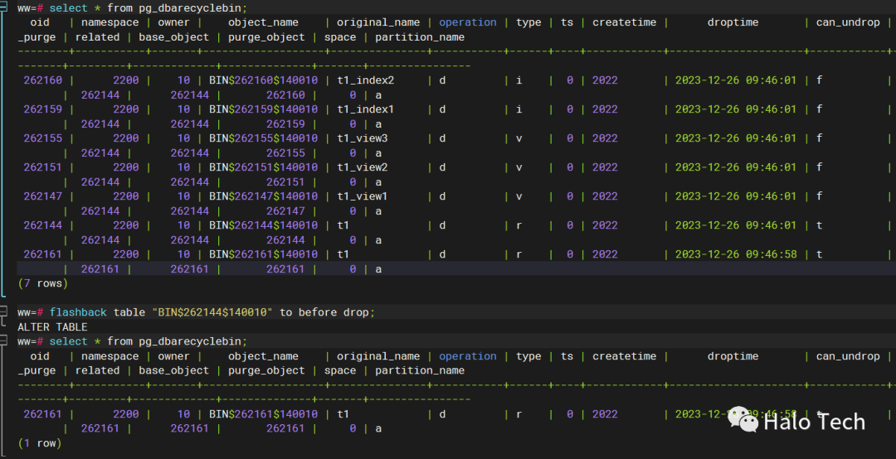Click object name BIN$262155$140010
This screenshot has width=896, height=459.
pyautogui.click(x=263, y=138)
